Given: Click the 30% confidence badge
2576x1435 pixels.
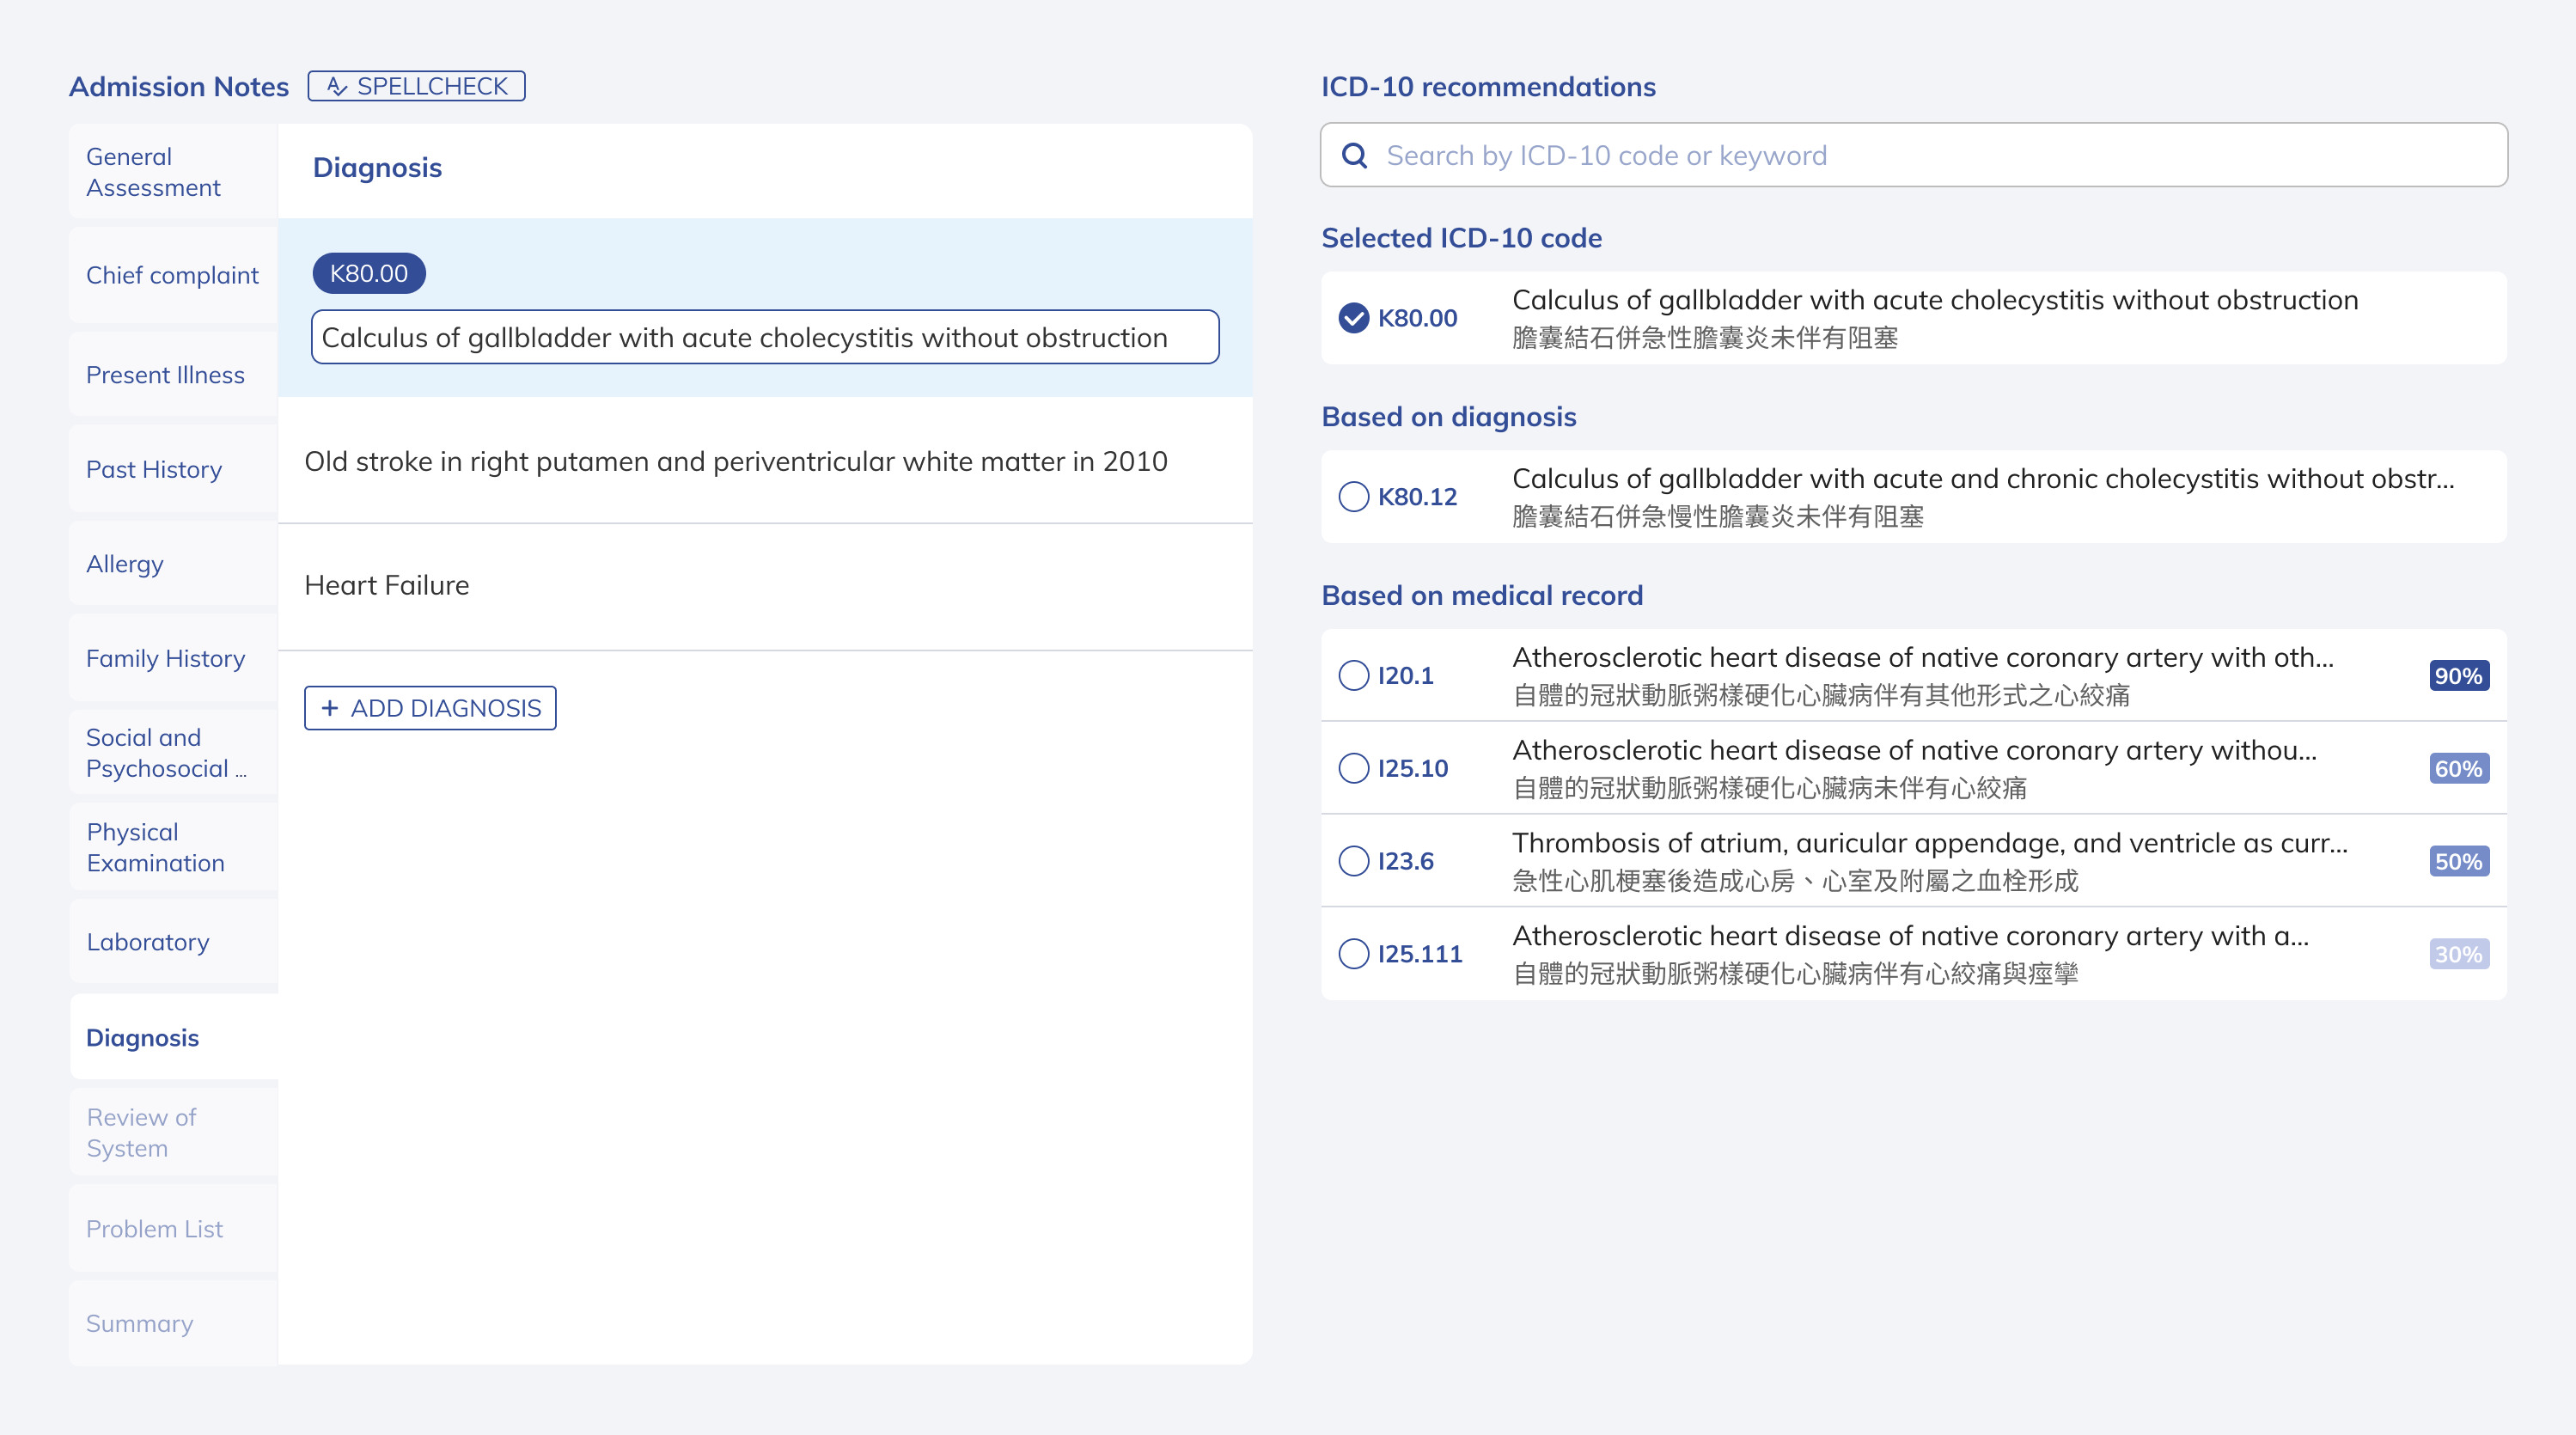Looking at the screenshot, I should click(2458, 954).
